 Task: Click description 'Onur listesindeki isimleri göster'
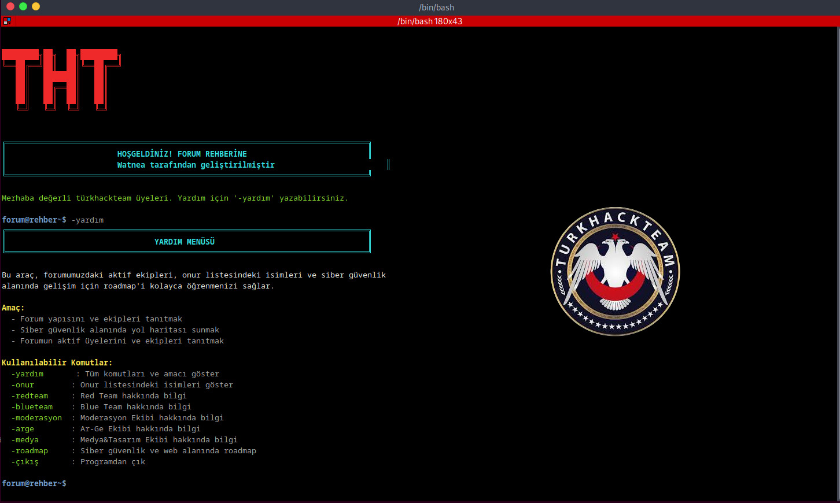click(157, 384)
